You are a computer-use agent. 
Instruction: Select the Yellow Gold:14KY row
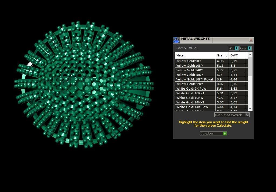[x=211, y=70]
